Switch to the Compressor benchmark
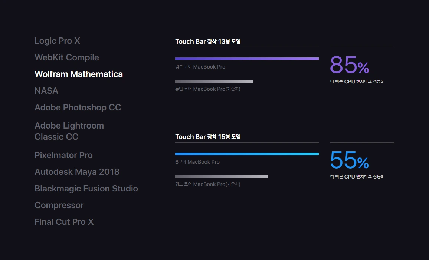Screen dimensions: 429x260 (59, 205)
